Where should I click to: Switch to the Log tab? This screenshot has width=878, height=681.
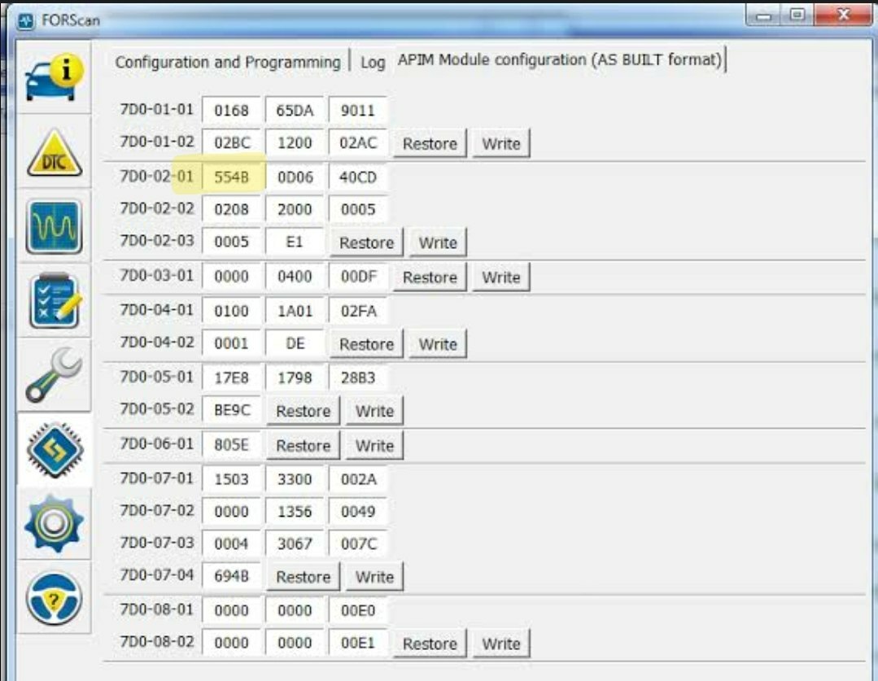point(373,62)
